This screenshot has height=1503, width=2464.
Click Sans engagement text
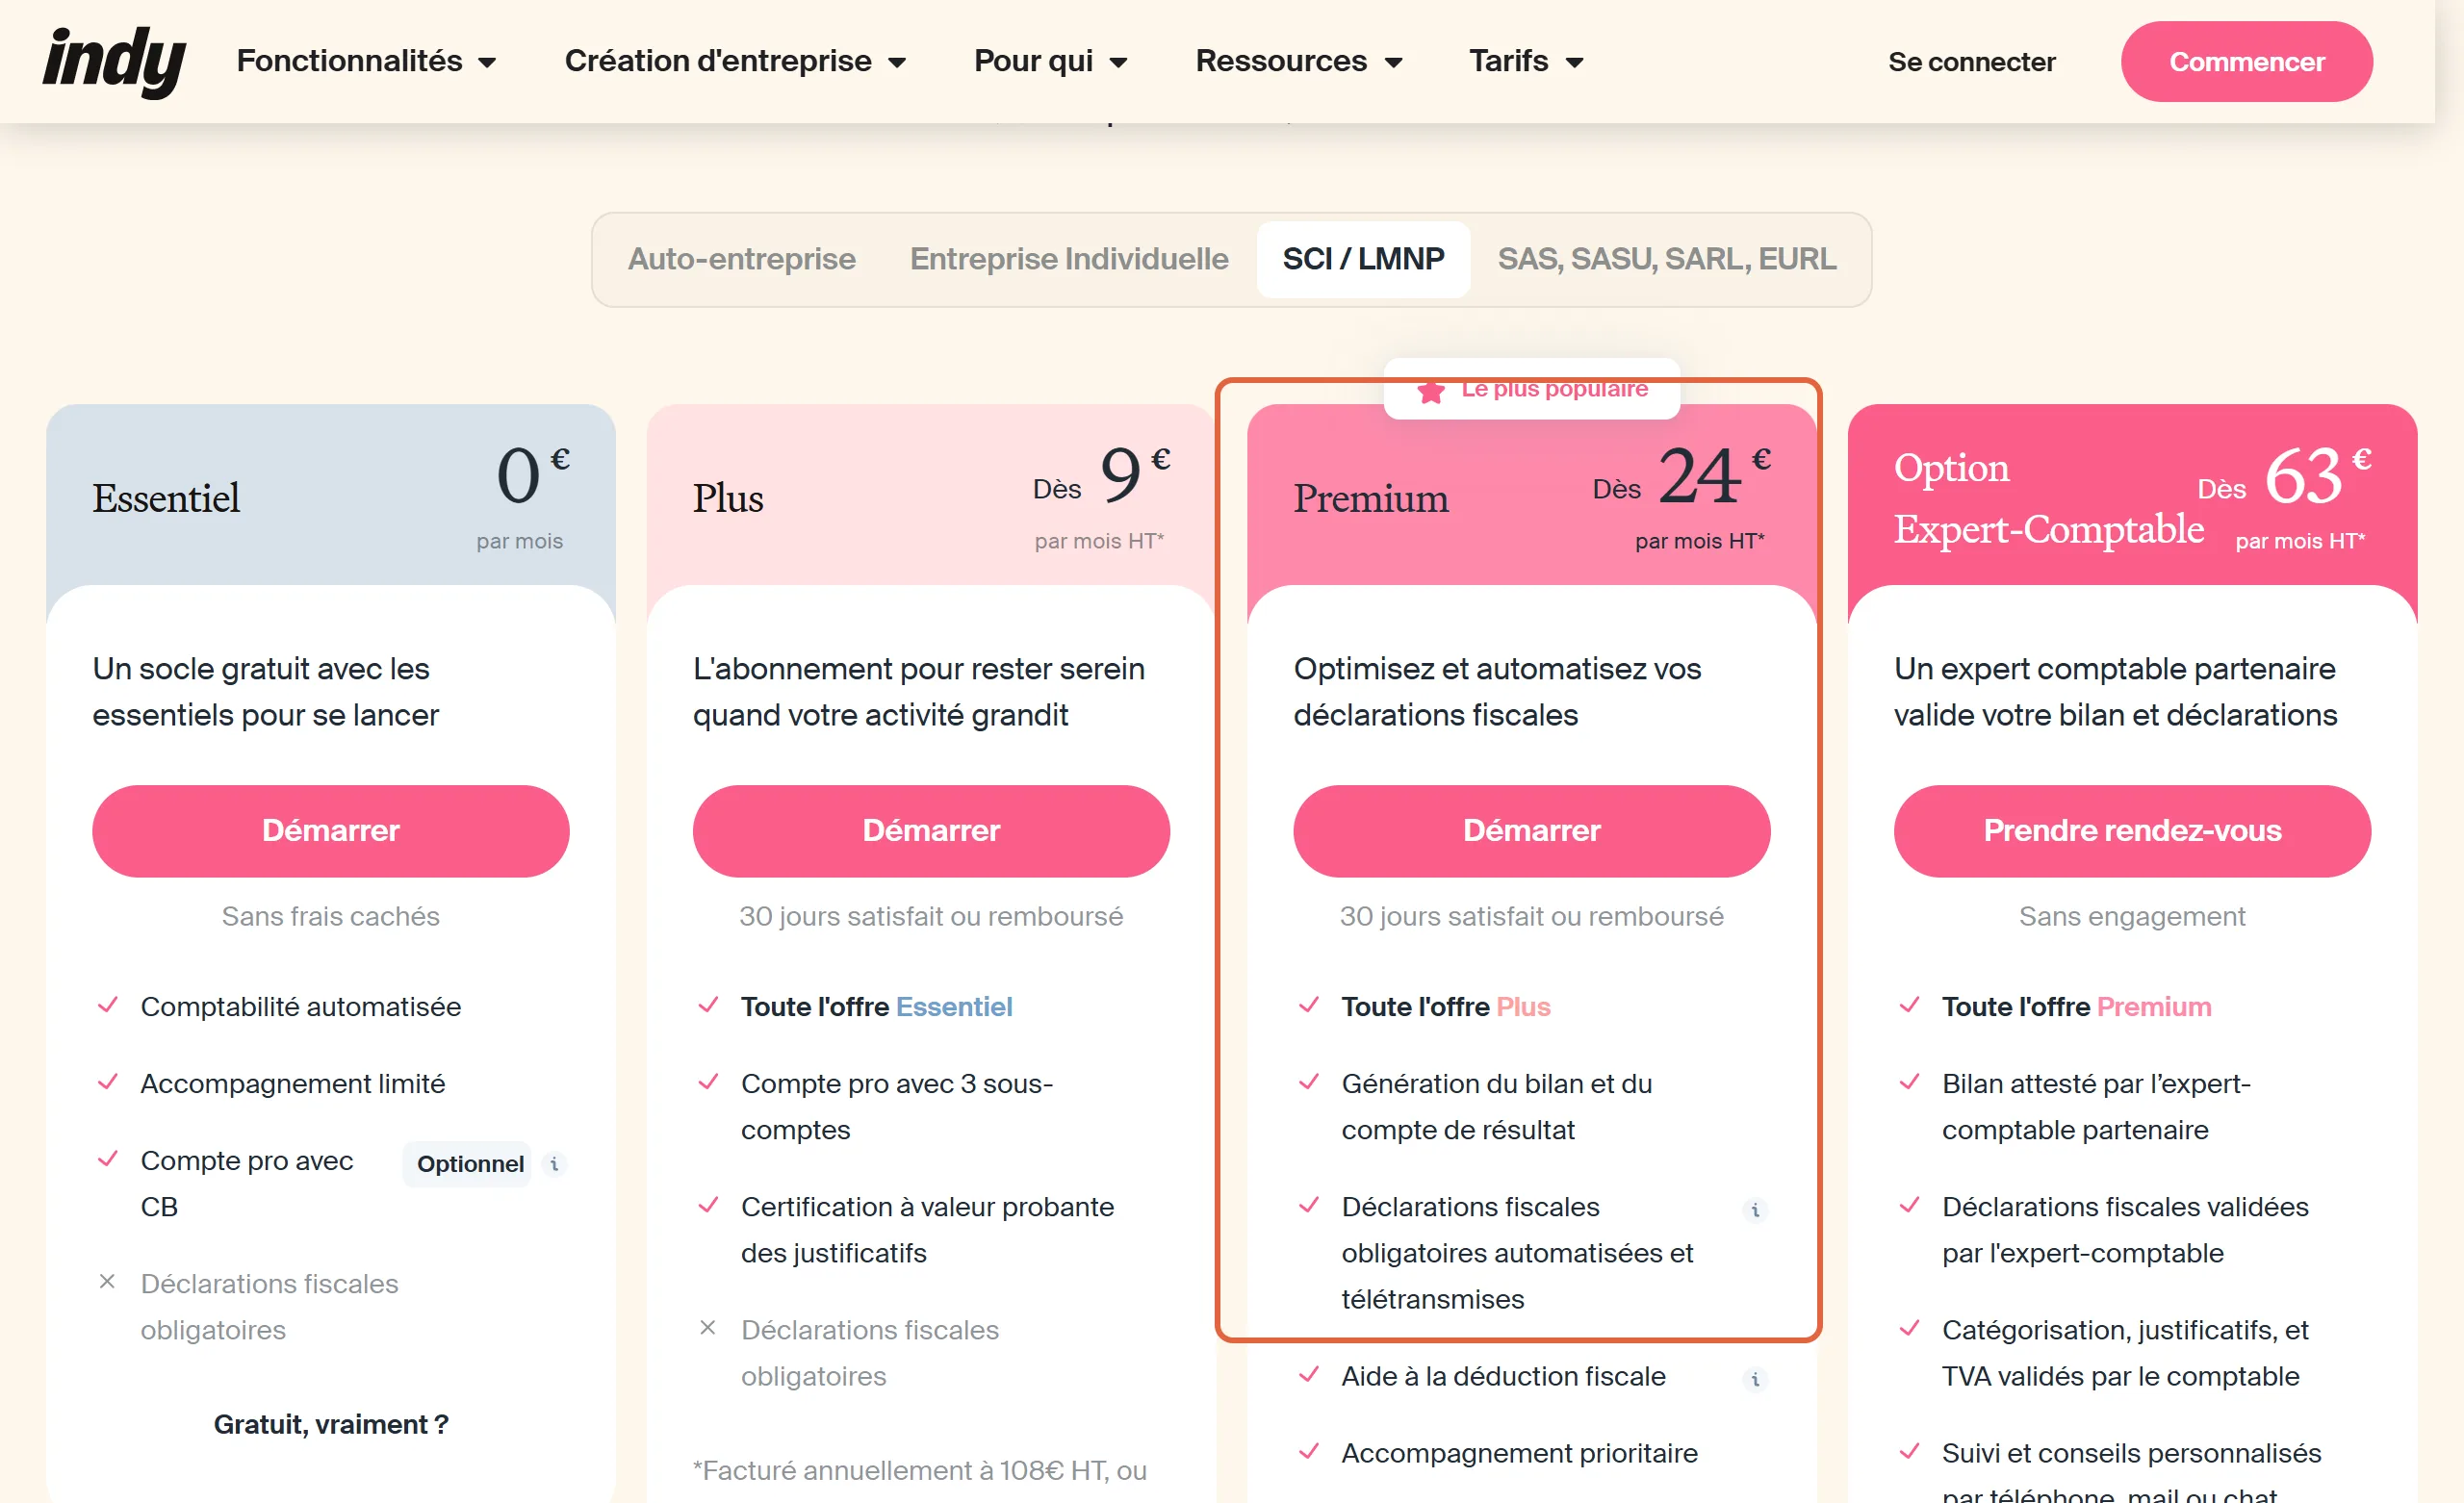point(2132,916)
